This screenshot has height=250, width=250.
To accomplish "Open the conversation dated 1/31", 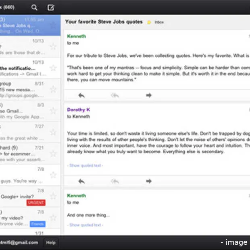I will [x=30, y=232].
